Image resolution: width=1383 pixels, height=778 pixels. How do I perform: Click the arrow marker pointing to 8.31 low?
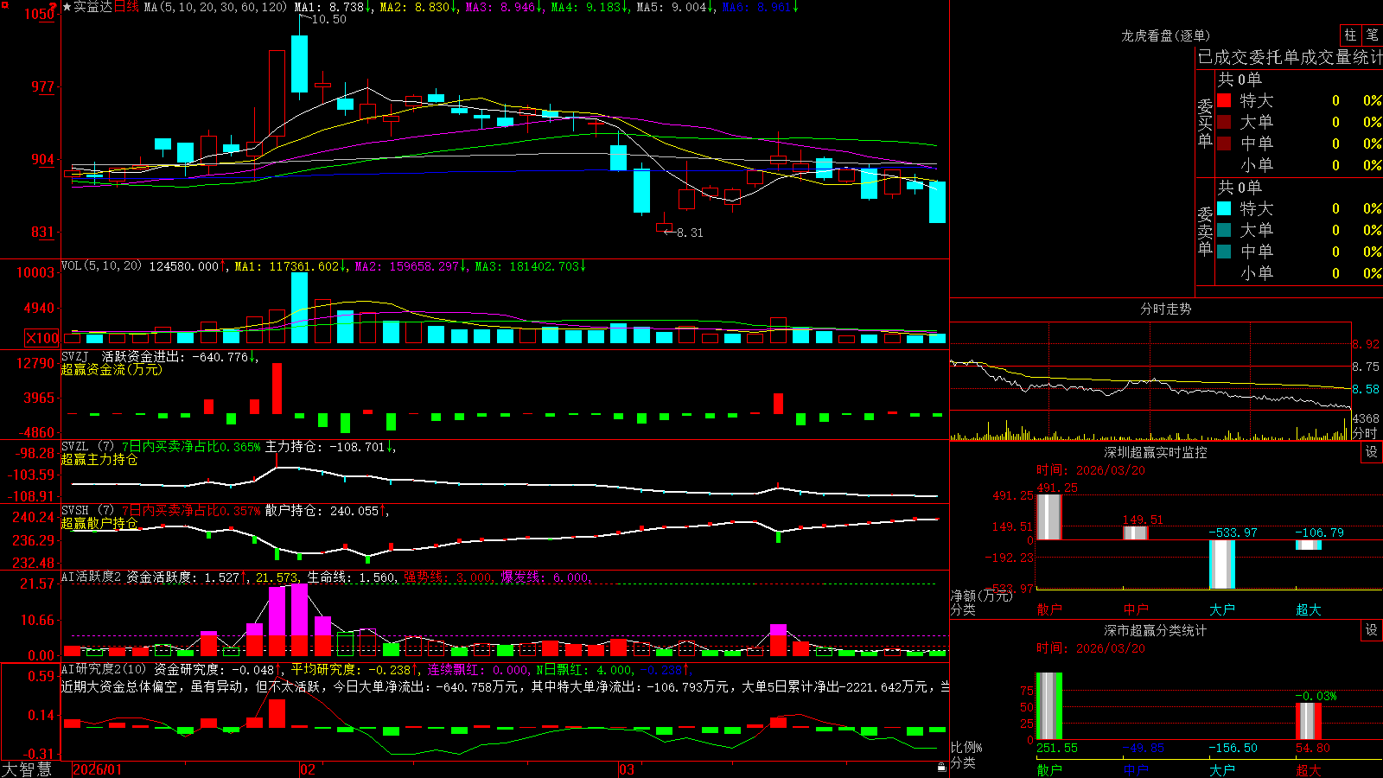pyautogui.click(x=669, y=232)
